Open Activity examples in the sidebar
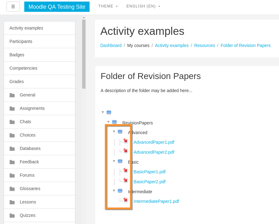Screen dimensions: 279x224 40,28
